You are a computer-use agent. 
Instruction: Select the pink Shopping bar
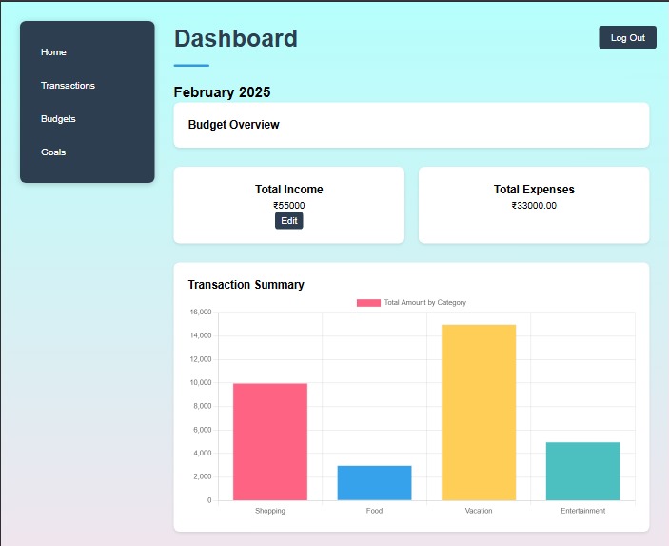pyautogui.click(x=270, y=441)
